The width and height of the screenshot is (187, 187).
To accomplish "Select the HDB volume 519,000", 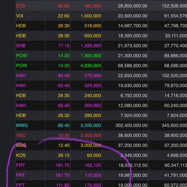I will (x=93, y=26).
